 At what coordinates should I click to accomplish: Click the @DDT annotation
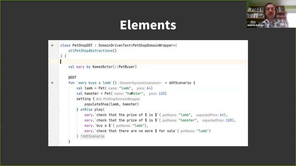pos(72,77)
